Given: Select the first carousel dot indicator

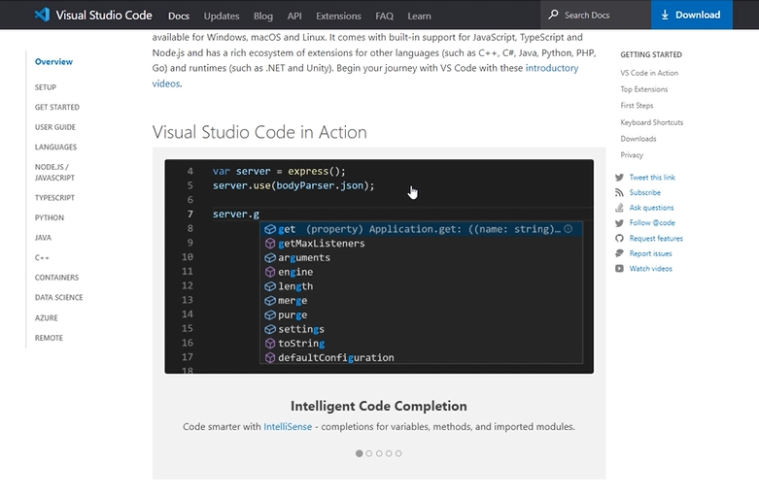Looking at the screenshot, I should [360, 453].
